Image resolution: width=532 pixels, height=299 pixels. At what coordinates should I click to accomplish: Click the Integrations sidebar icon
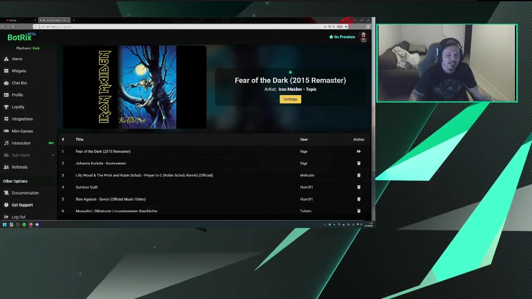pyautogui.click(x=6, y=119)
